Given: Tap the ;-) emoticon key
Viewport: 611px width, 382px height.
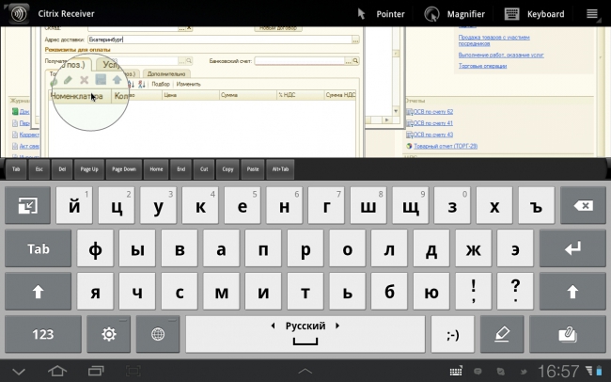Looking at the screenshot, I should tap(453, 334).
